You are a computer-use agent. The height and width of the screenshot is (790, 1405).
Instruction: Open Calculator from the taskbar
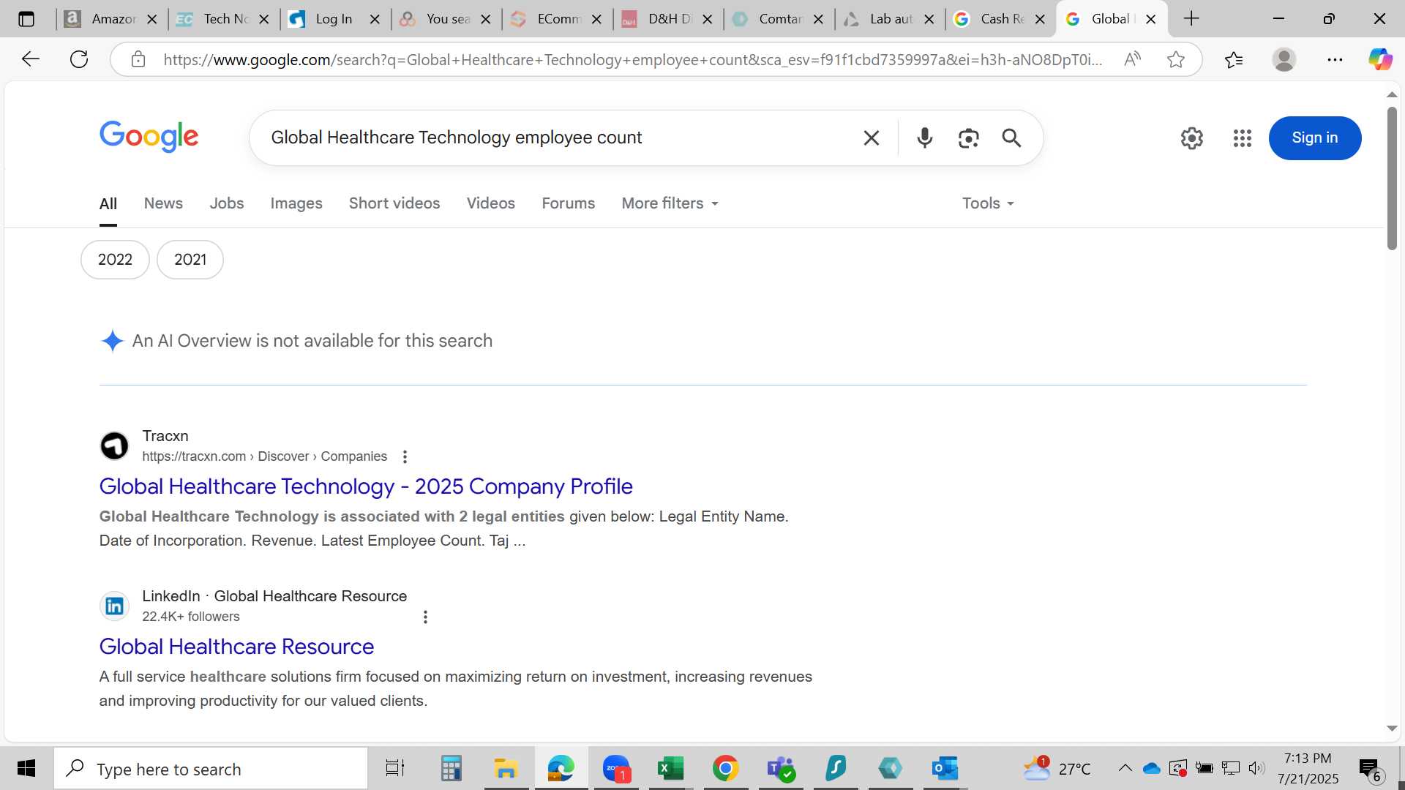click(x=451, y=769)
